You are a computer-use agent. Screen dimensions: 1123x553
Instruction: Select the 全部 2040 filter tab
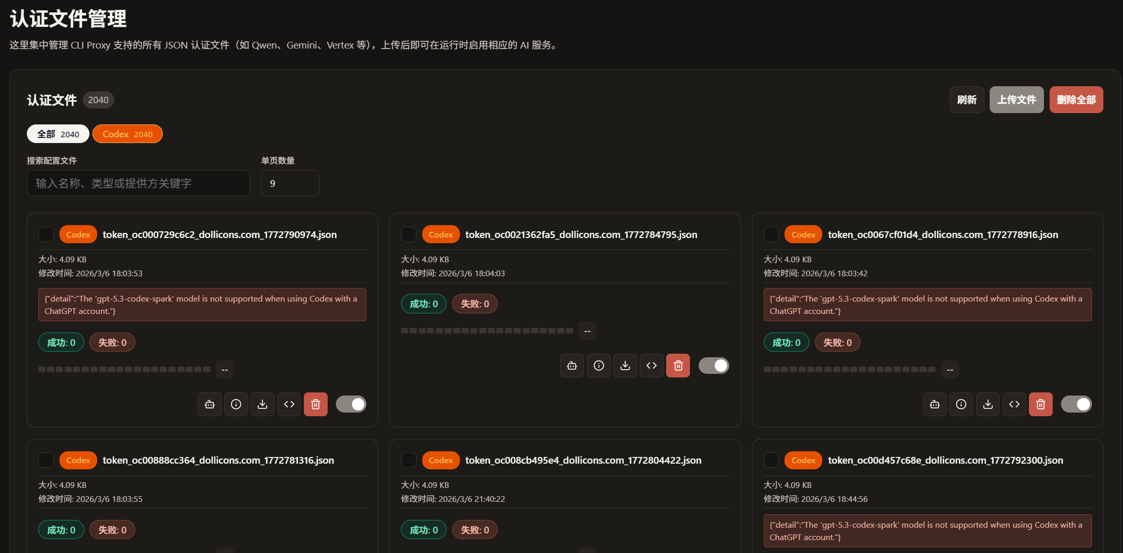(x=58, y=134)
